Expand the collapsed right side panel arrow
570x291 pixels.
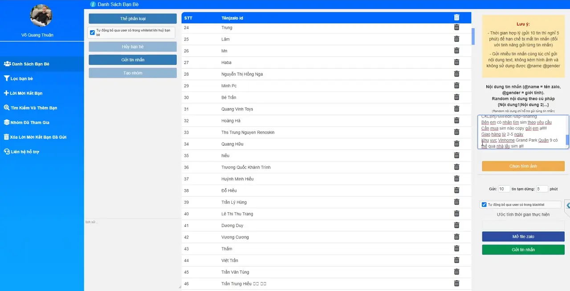[x=568, y=205]
